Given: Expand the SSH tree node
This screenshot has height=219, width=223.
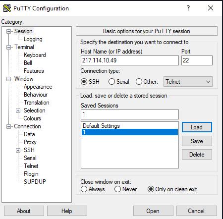Looking at the screenshot, I should 18,150.
